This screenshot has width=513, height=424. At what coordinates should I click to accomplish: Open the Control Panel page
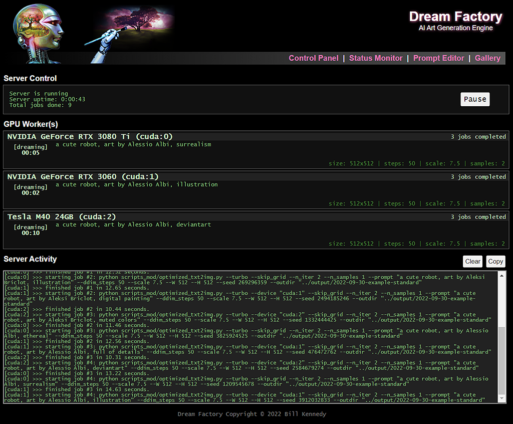pyautogui.click(x=314, y=58)
